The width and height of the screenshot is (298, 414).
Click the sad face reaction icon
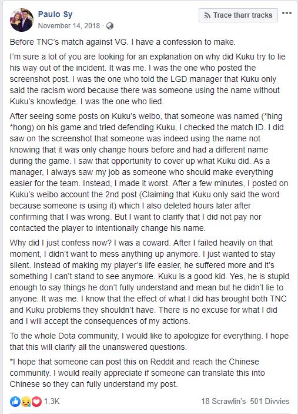[26, 402]
